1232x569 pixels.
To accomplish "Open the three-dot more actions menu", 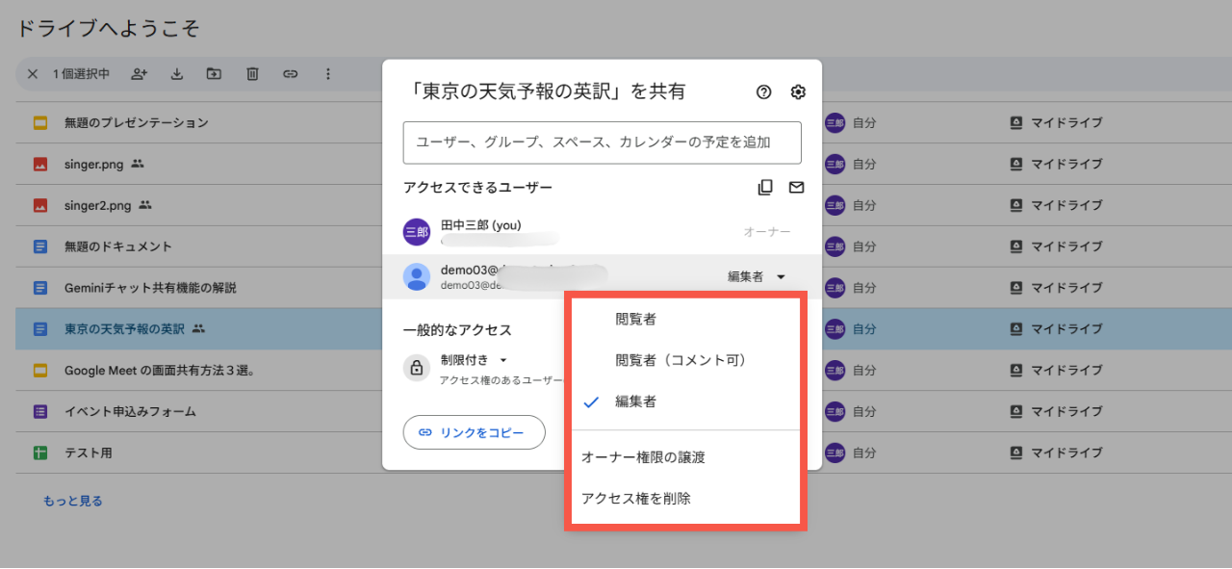I will [327, 74].
